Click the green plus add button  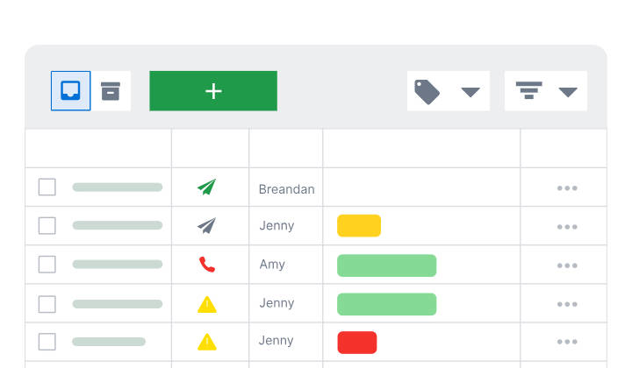coord(213,91)
